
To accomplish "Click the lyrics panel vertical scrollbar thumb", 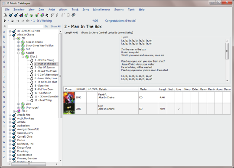I will (x=227, y=51).
